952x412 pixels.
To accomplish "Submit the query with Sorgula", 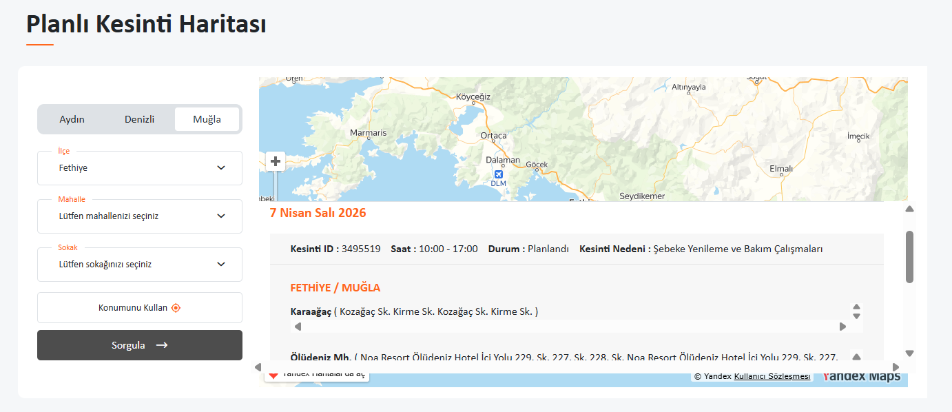I will [x=140, y=345].
